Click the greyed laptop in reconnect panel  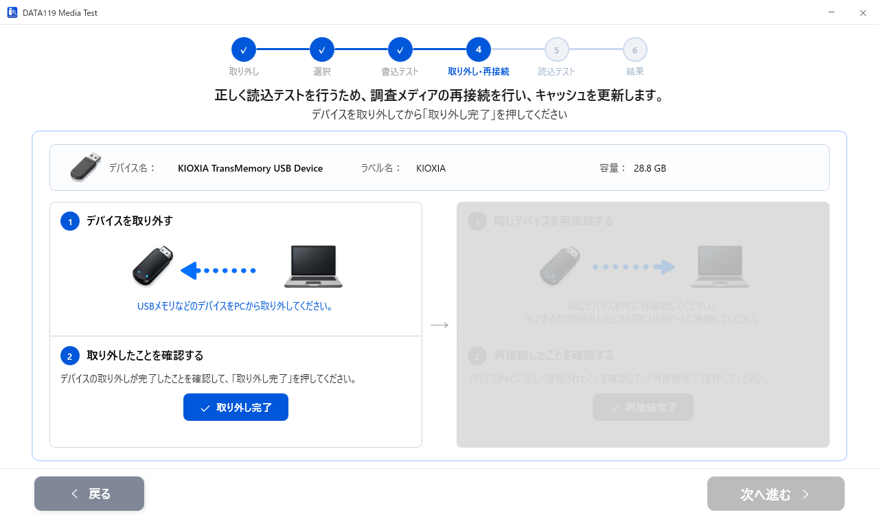[720, 266]
